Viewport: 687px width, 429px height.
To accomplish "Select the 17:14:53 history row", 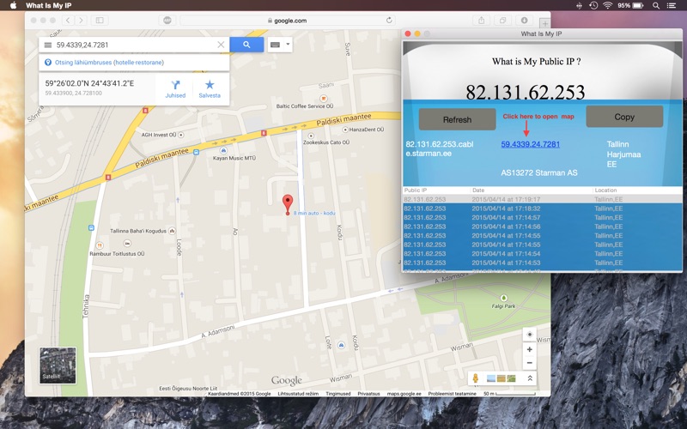I will tap(543, 263).
